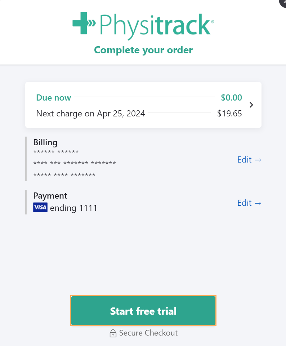The image size is (286, 346).
Task: Click the second masked billing line
Action: [75, 164]
